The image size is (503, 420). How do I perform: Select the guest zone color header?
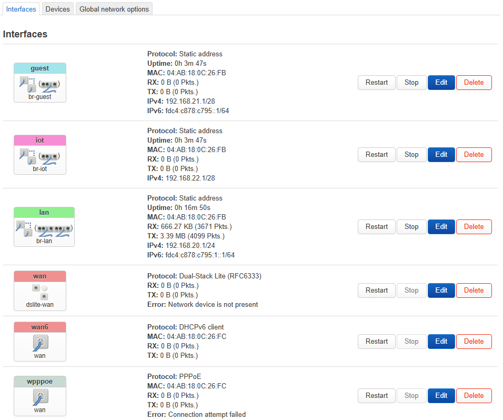tap(40, 68)
